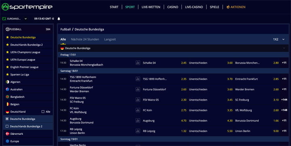Viewport: 291px width, 146px height.
Task: Click the Europe flag icon
Action: pyautogui.click(x=7, y=141)
